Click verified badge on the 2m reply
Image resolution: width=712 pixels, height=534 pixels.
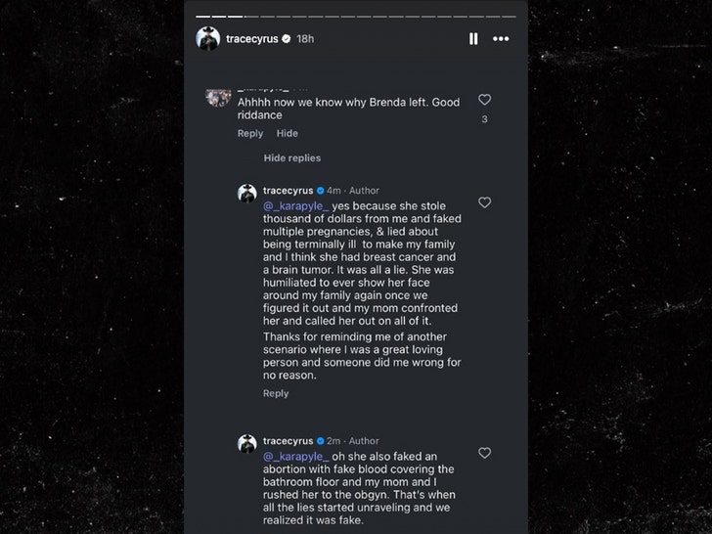tap(320, 441)
